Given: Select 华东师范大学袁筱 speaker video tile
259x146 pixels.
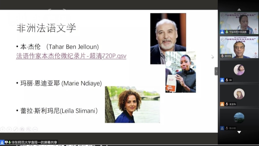Looking at the screenshot, I should click(239, 23).
